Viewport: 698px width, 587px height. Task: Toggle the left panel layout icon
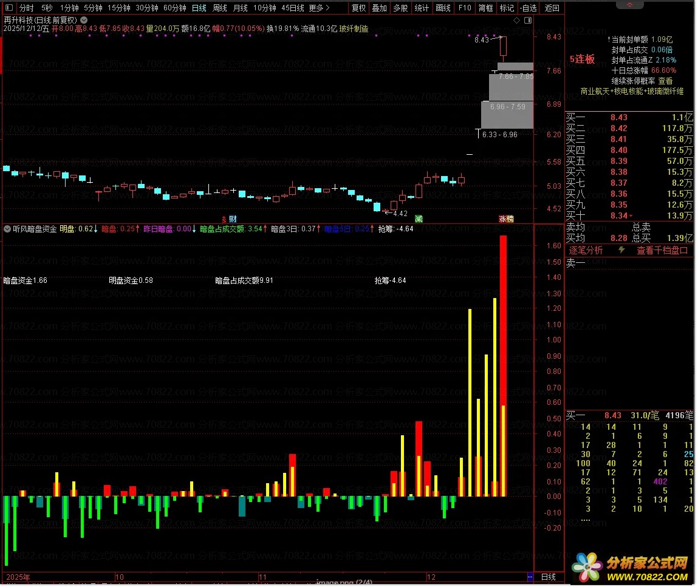point(9,7)
